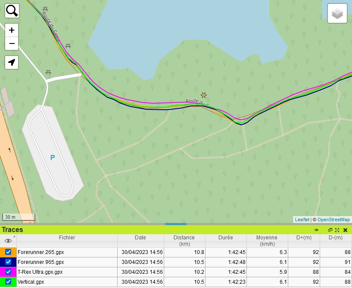
Task: Zoom out of the map
Action: 12,43
